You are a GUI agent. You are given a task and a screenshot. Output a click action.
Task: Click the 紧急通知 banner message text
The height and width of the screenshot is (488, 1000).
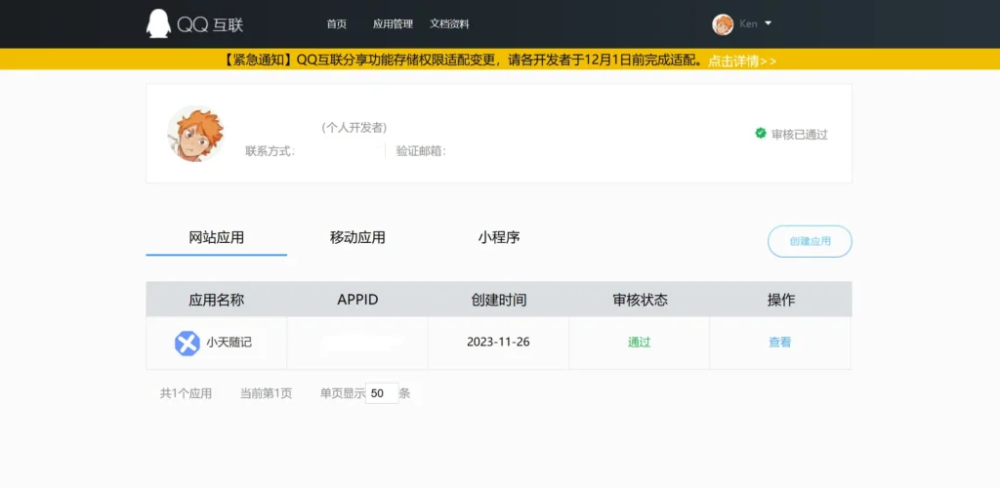(x=464, y=61)
